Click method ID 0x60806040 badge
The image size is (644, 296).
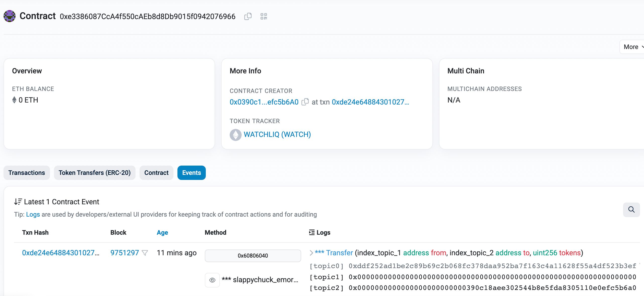[x=253, y=256]
